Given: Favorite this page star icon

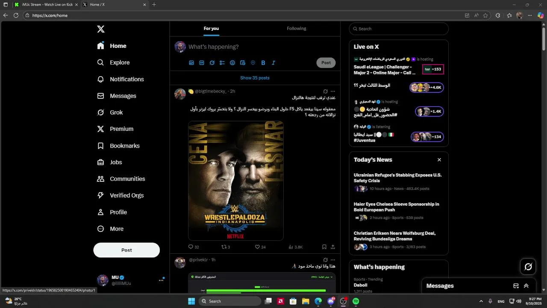Looking at the screenshot, I should pyautogui.click(x=485, y=15).
